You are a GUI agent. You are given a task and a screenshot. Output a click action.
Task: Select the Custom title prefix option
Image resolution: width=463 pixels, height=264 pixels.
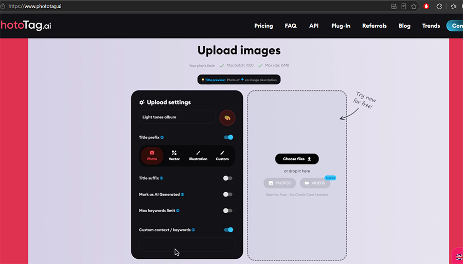[222, 156]
